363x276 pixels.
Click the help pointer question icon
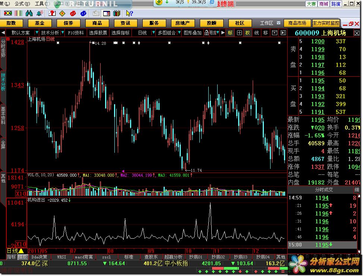pyautogui.click(x=129, y=13)
